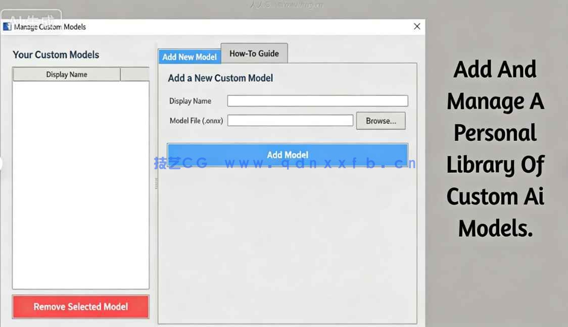Click the blank area below the Add Model button
This screenshot has height=327, width=568.
(287, 237)
